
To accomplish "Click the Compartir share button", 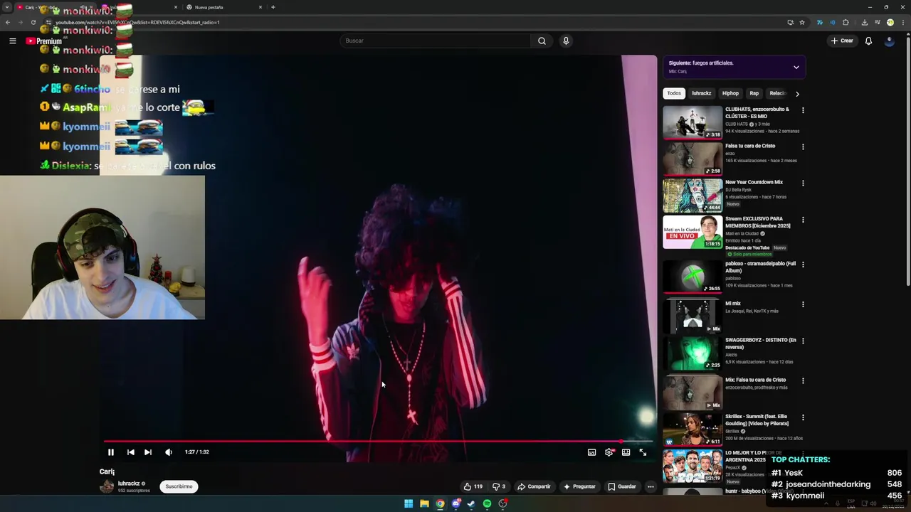I will tap(534, 486).
